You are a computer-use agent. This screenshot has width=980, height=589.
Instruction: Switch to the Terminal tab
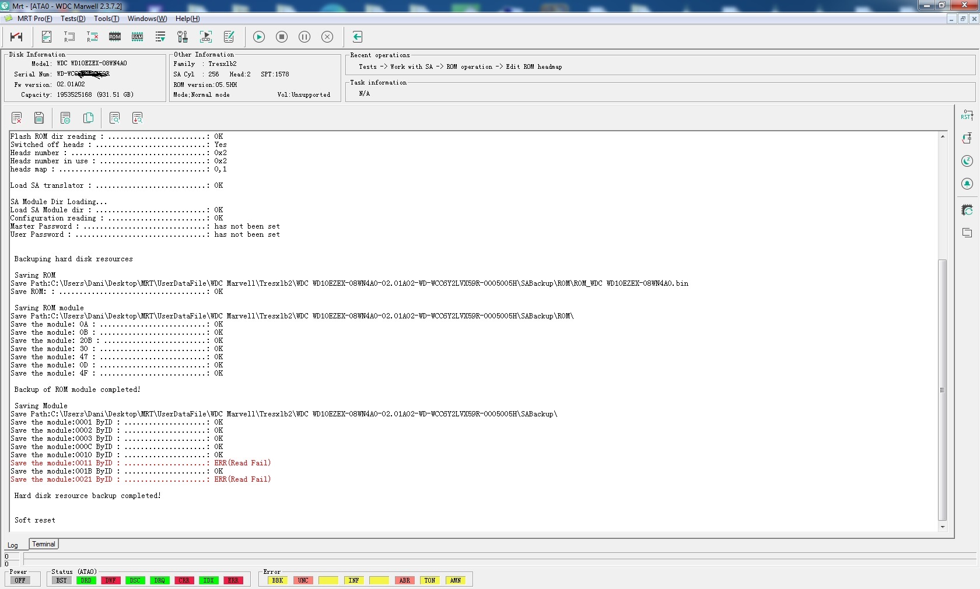[x=44, y=544]
